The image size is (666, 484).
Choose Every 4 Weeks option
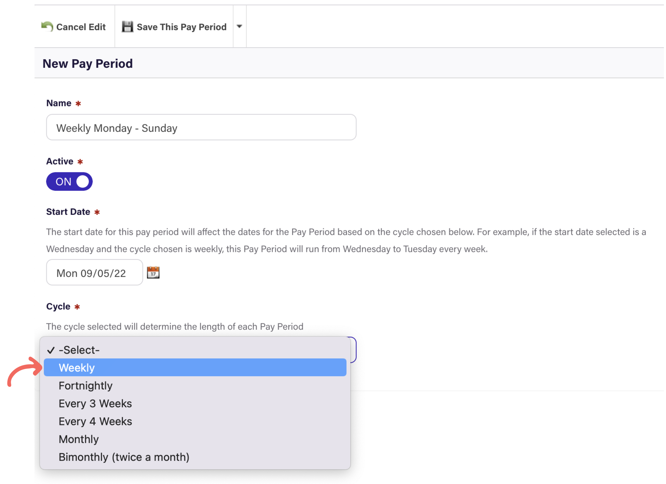[x=195, y=422]
